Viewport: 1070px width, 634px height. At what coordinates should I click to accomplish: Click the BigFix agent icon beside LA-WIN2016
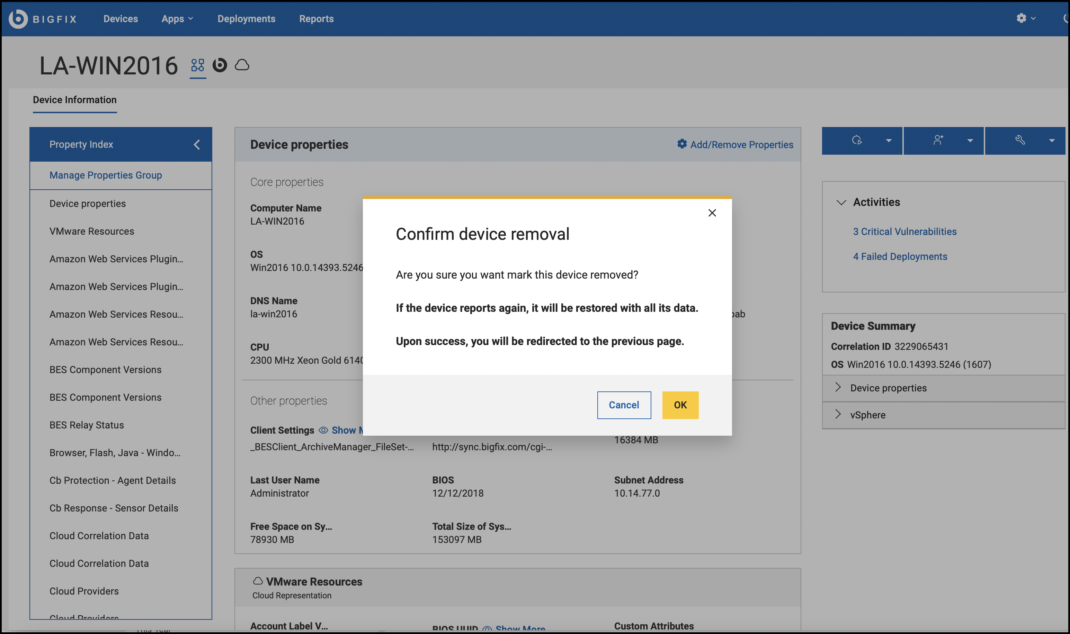coord(220,65)
